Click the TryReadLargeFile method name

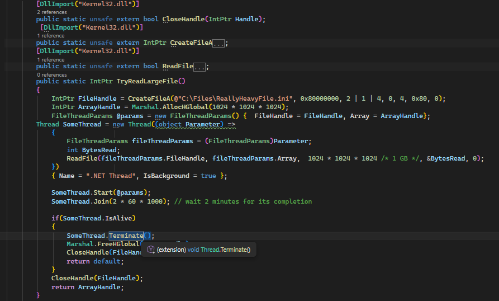click(147, 81)
